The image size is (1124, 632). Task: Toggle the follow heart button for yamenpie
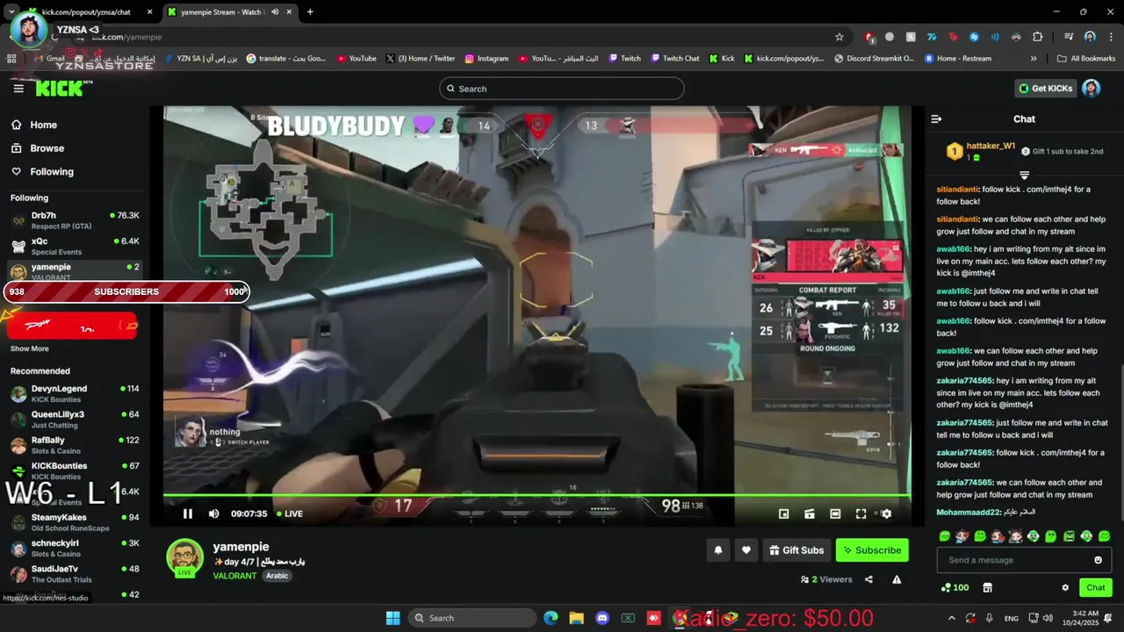[x=746, y=550]
